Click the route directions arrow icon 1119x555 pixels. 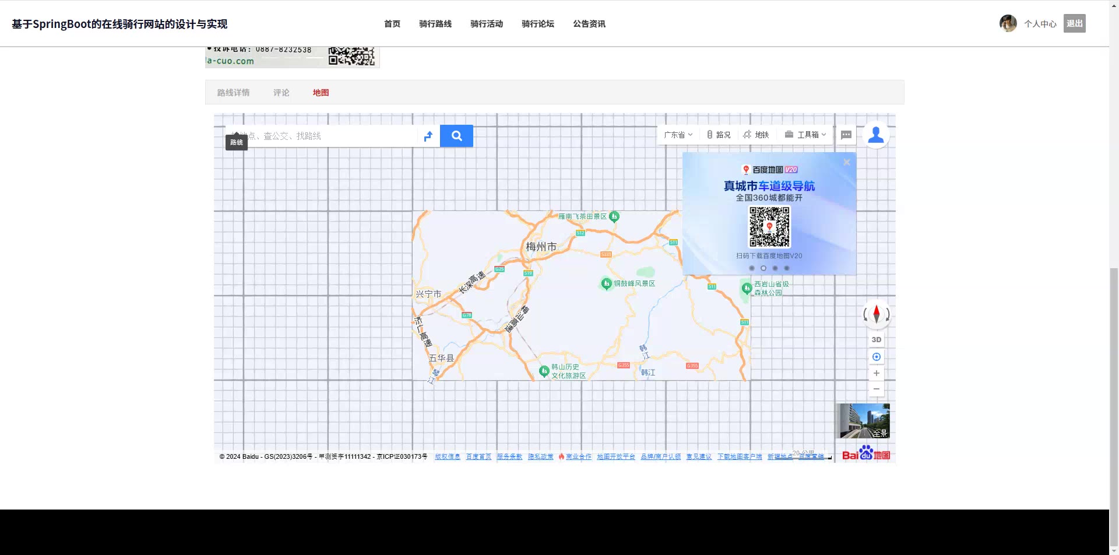(x=428, y=136)
